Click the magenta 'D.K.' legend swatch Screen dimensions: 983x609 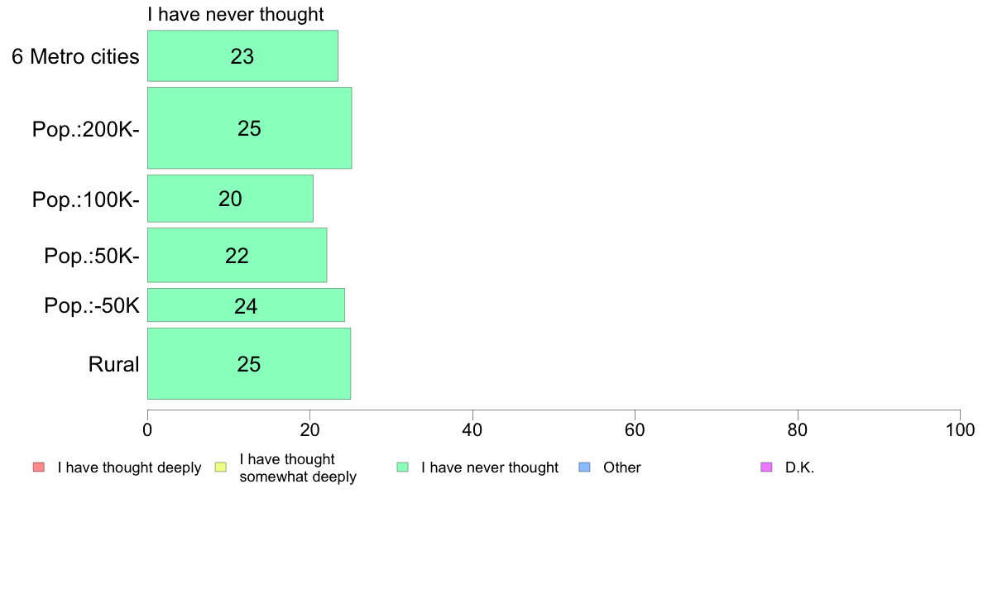click(766, 468)
